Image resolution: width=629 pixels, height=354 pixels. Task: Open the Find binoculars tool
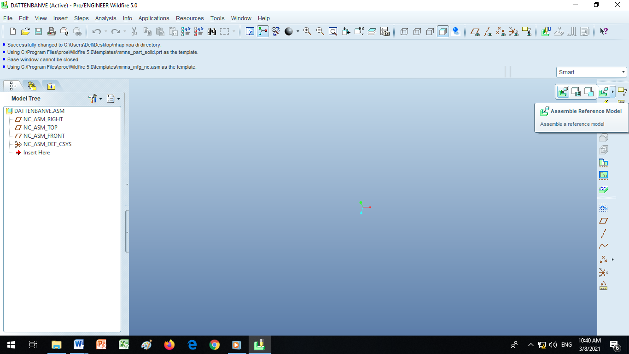pyautogui.click(x=212, y=31)
